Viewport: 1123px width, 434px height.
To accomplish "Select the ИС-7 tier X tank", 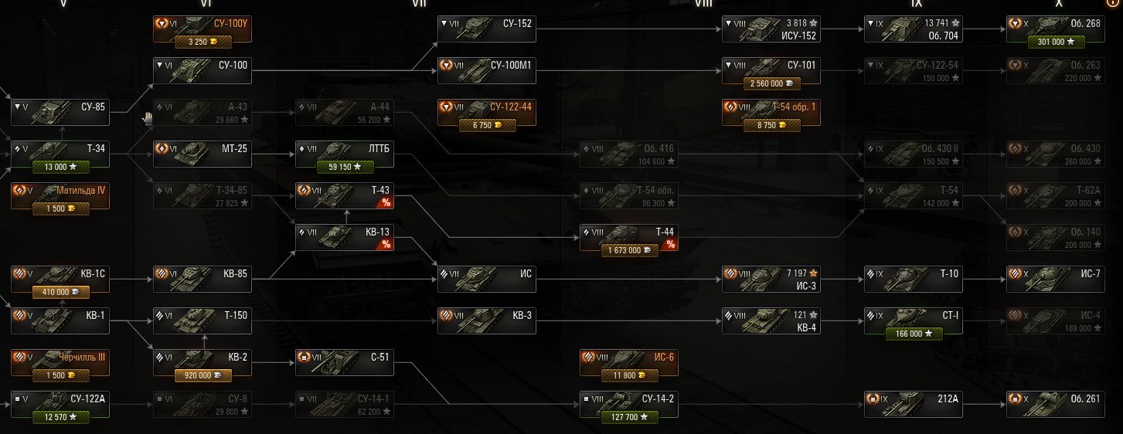I will point(1056,279).
